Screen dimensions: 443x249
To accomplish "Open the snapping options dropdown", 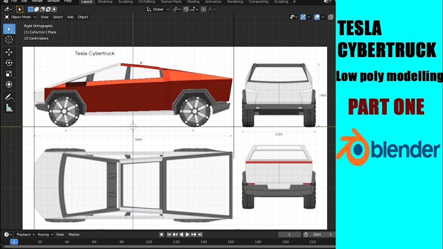I will click(194, 9).
